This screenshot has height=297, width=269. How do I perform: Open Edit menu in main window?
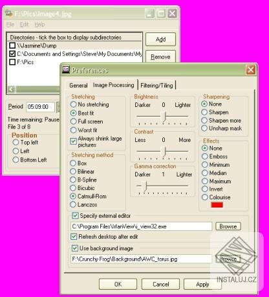coord(24,24)
